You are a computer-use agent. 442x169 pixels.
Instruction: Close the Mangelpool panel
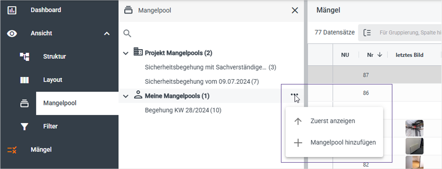pyautogui.click(x=295, y=11)
